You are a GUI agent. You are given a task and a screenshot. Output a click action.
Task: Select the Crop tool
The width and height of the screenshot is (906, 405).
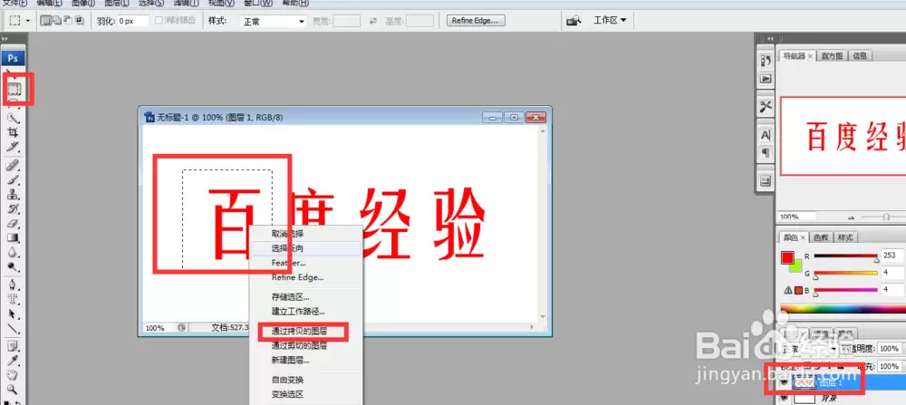(x=14, y=132)
